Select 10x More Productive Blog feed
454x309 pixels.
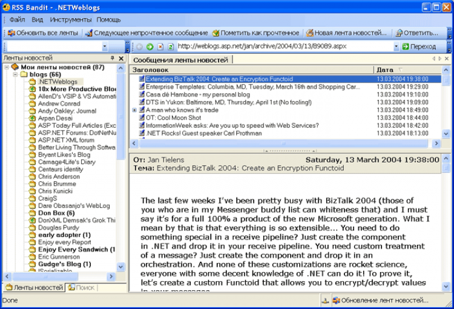(77, 89)
